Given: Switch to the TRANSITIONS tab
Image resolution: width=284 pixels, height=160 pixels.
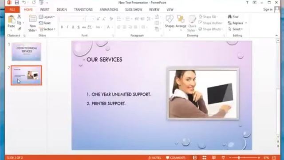Looking at the screenshot, I should click(x=83, y=9).
